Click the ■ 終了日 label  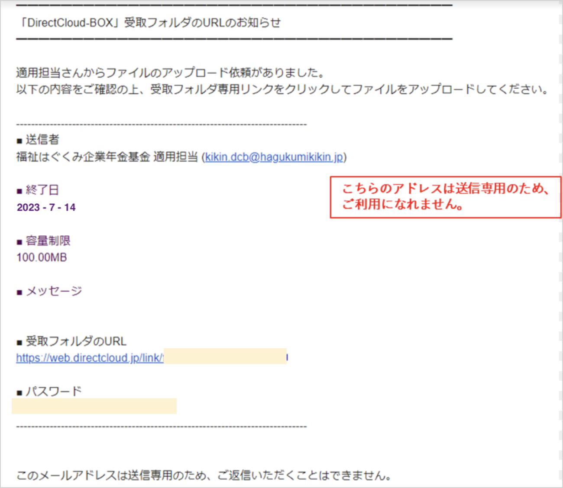pos(38,190)
